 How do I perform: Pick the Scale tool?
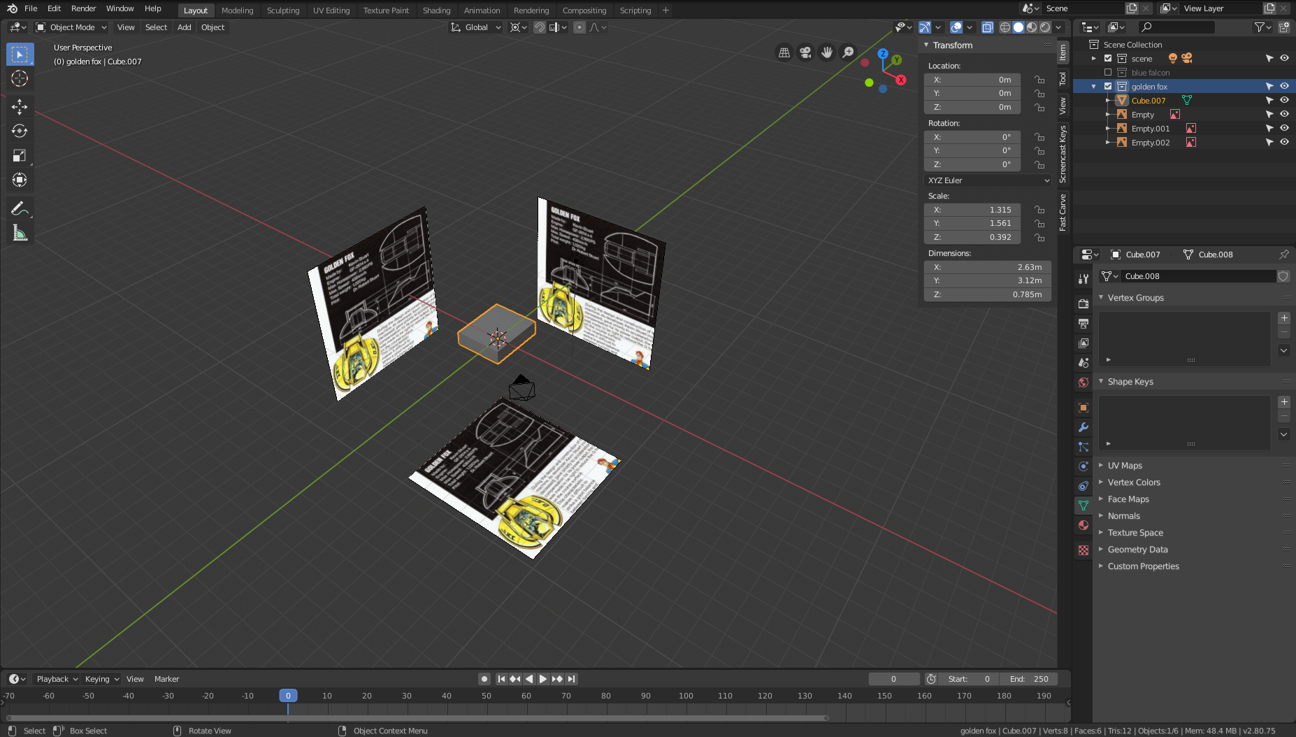20,155
